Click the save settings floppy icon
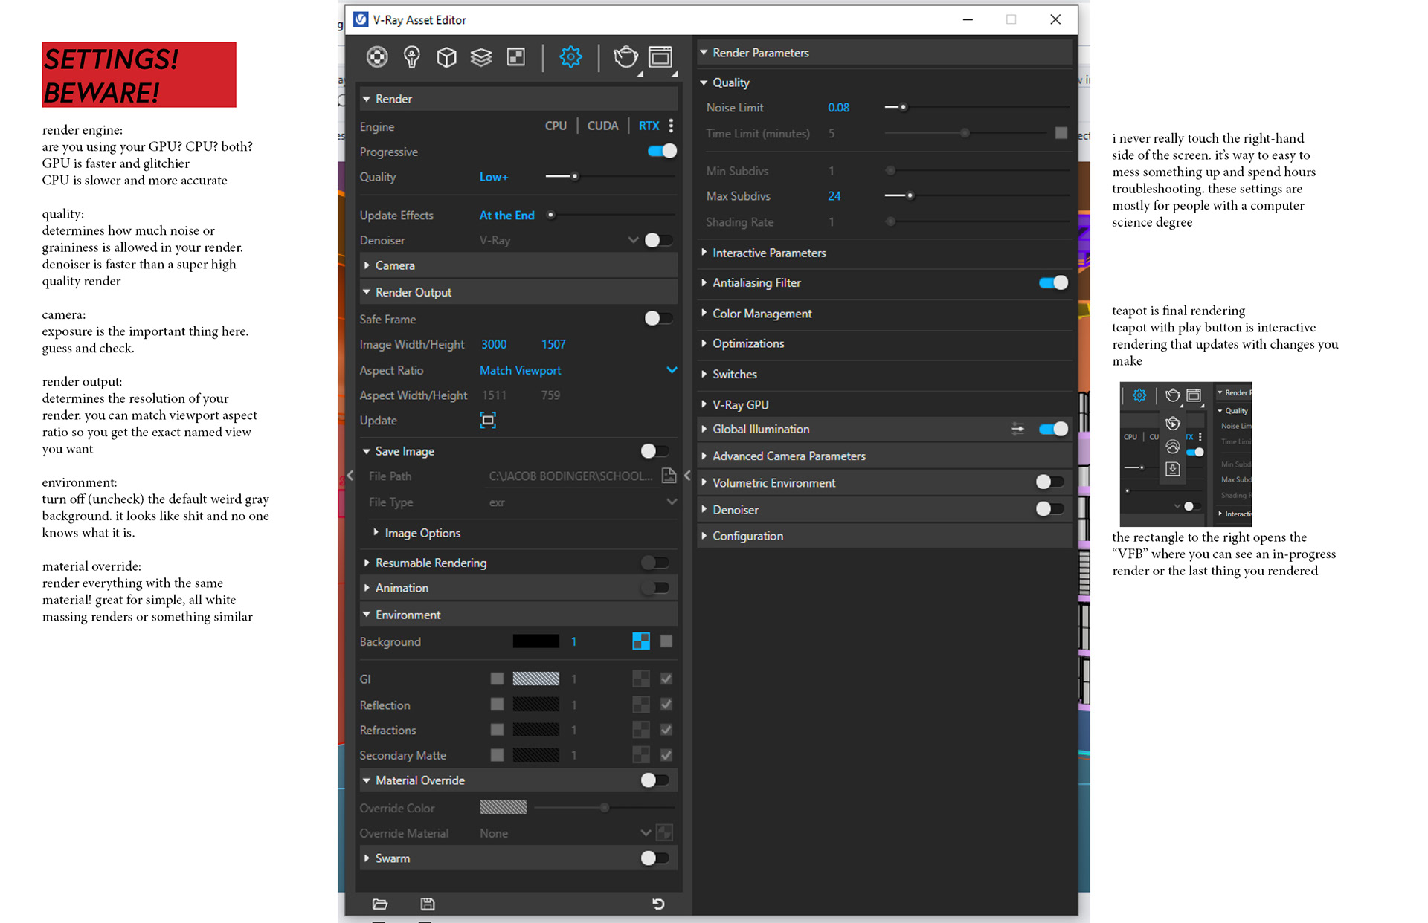The width and height of the screenshot is (1428, 923). (x=428, y=904)
